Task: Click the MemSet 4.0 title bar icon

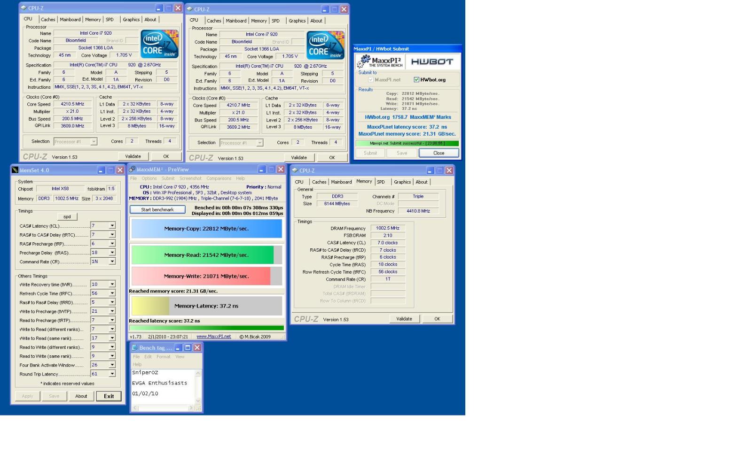Action: click(15, 170)
